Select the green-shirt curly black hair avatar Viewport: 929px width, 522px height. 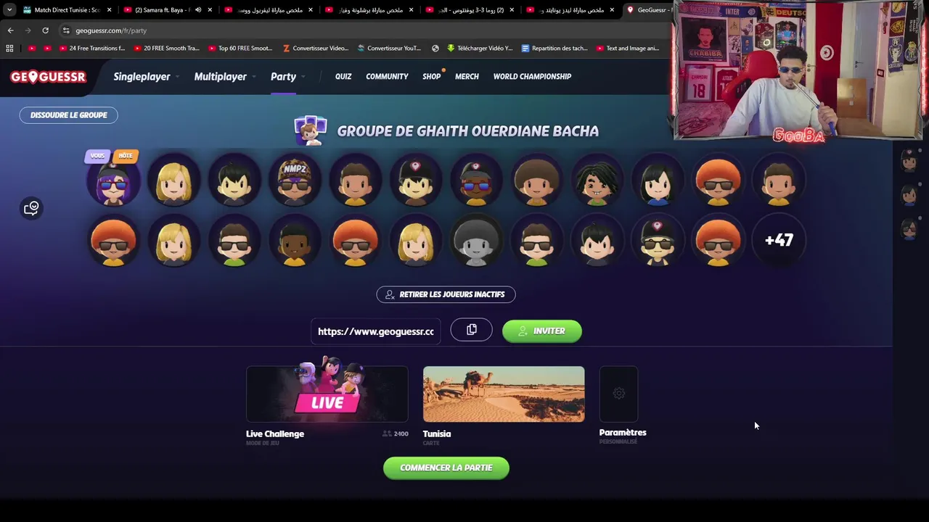597,181
